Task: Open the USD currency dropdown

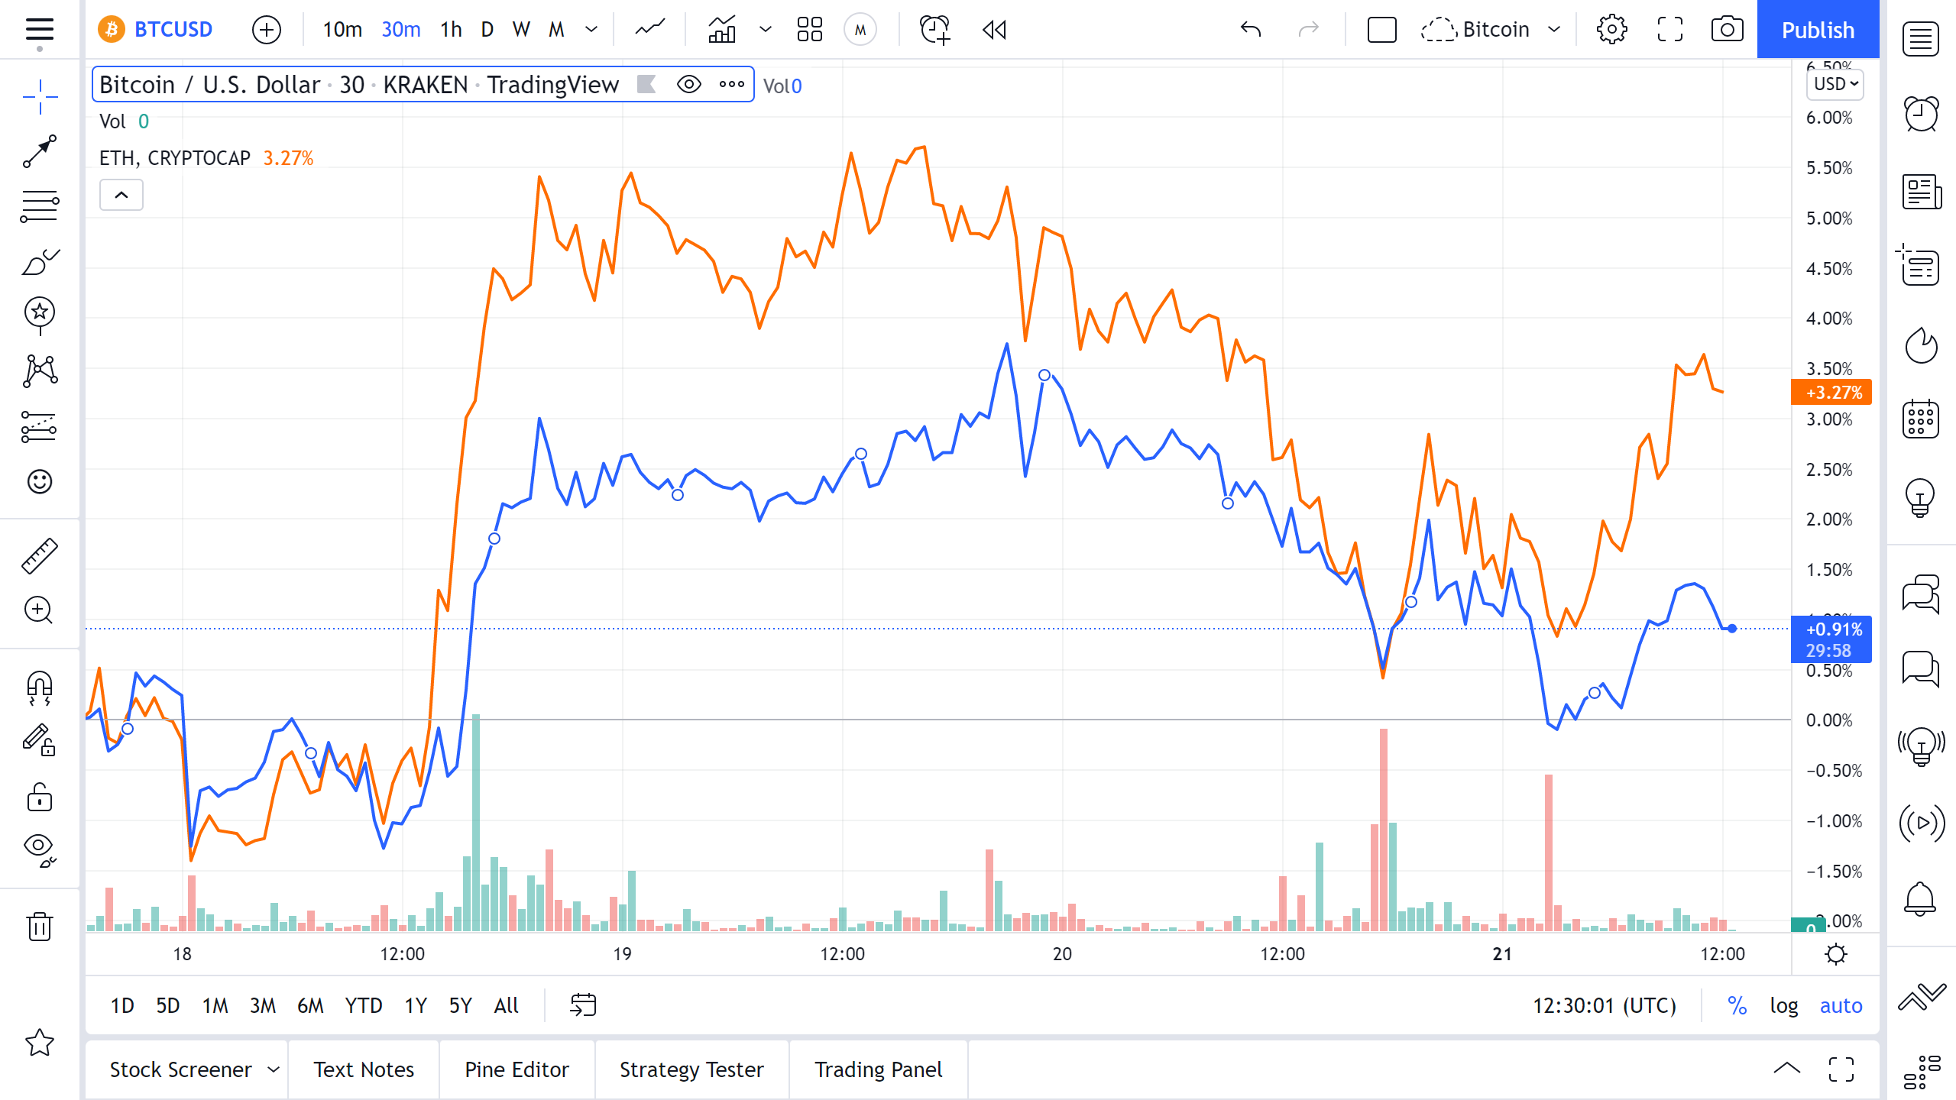Action: coord(1835,84)
